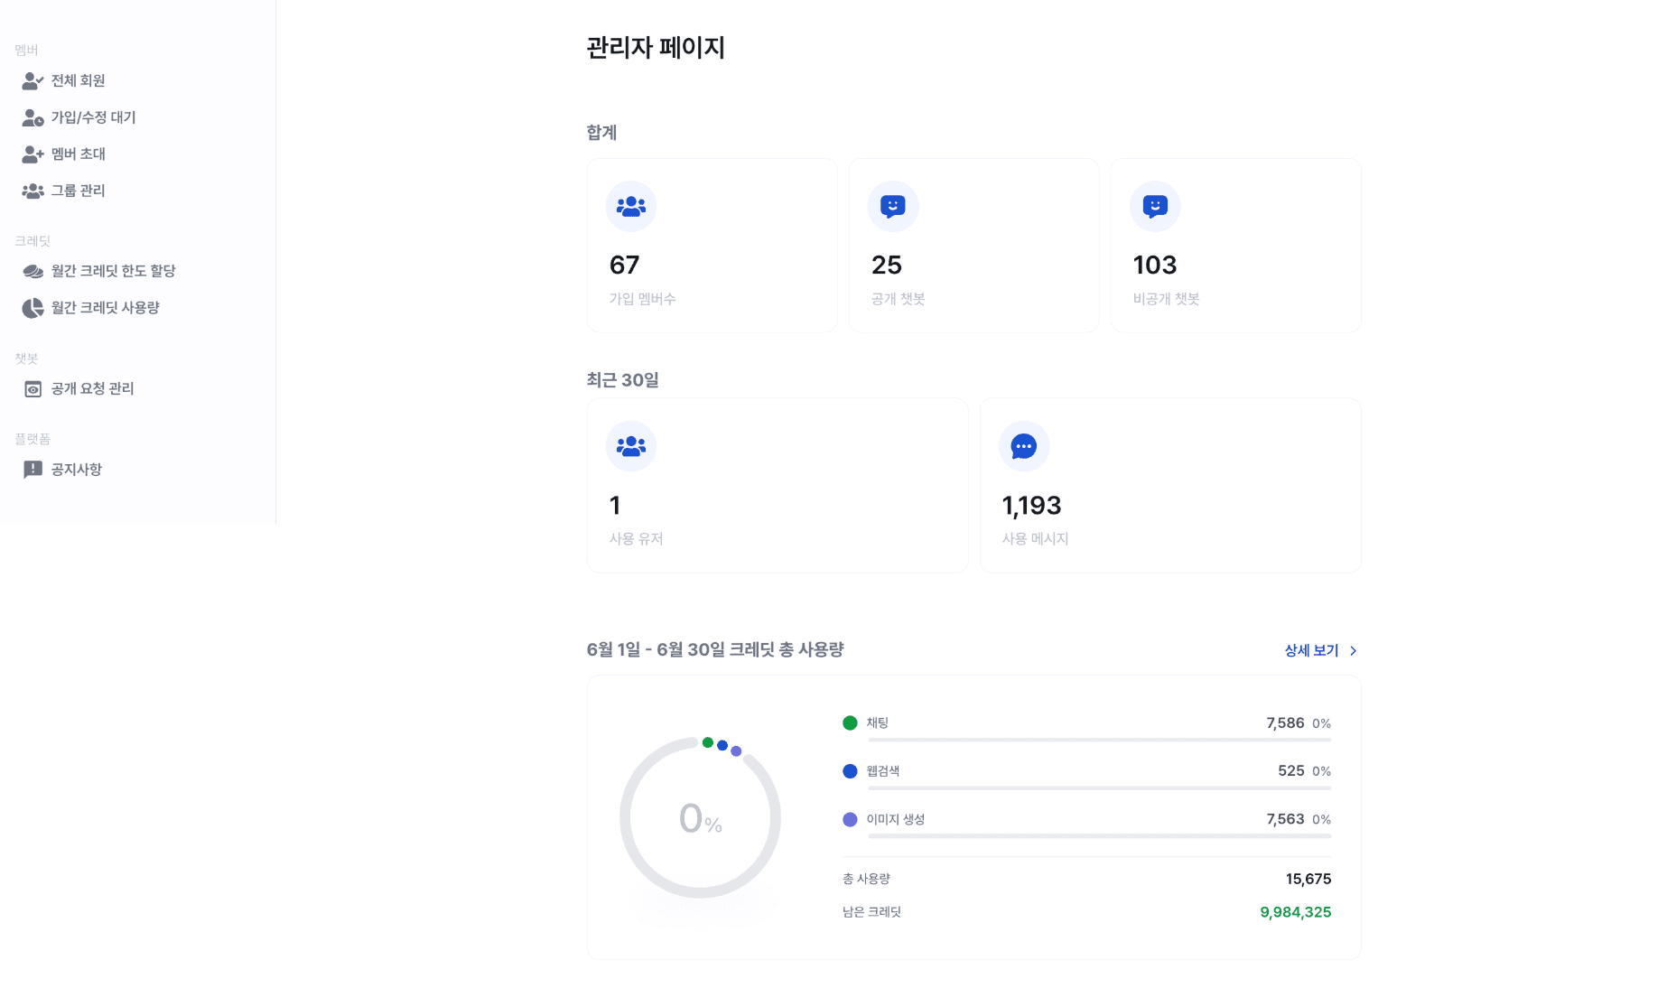This screenshot has width=1667, height=988.
Task: Select the green 채팅 legend dot
Action: [850, 722]
